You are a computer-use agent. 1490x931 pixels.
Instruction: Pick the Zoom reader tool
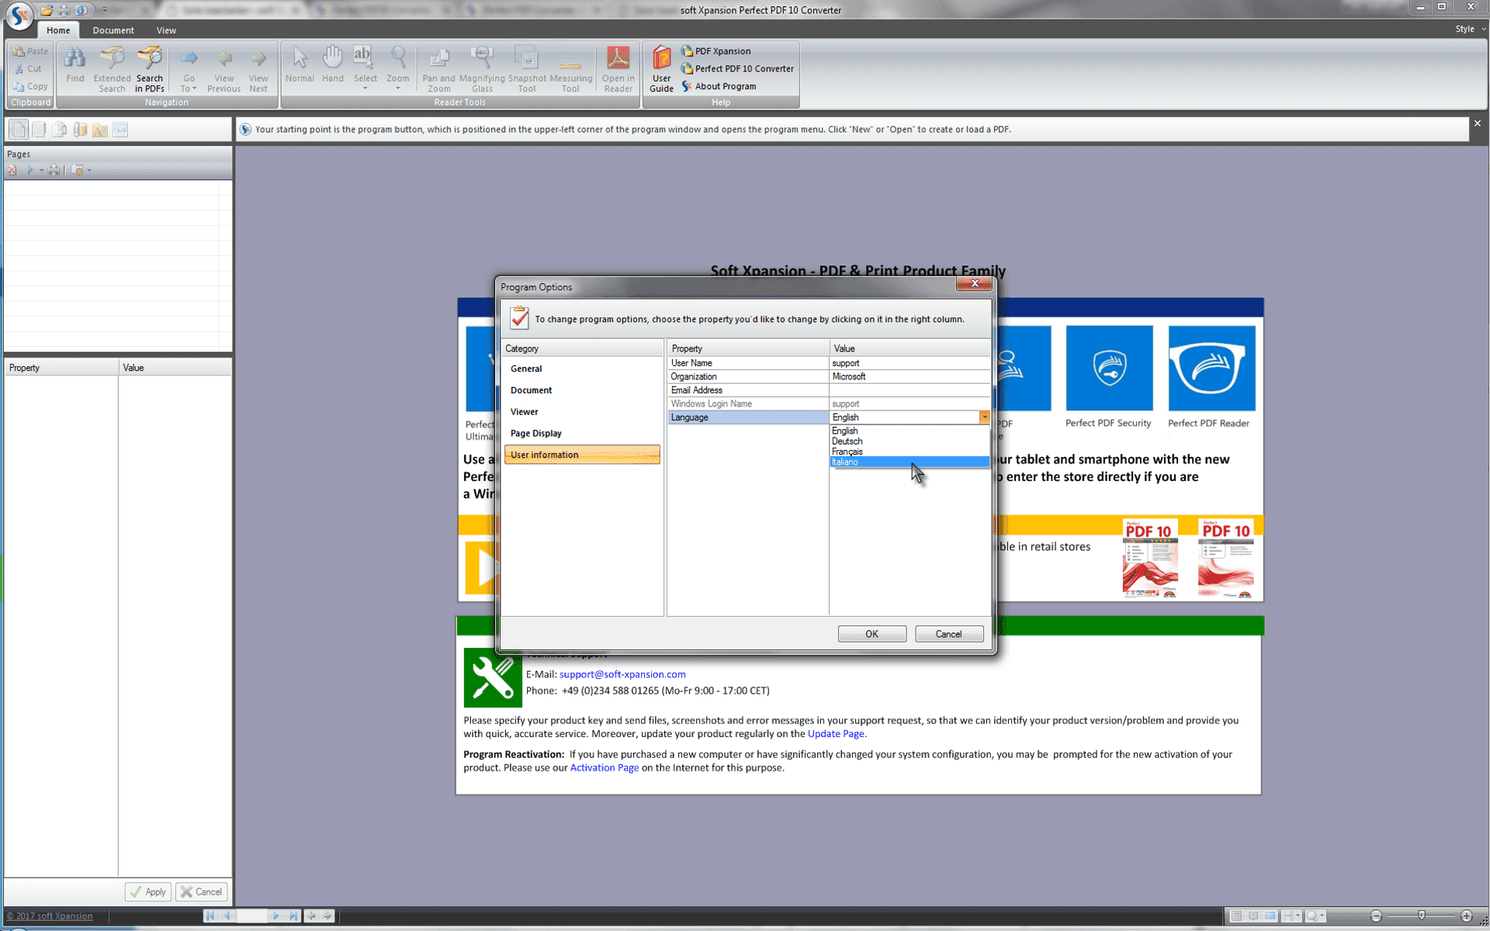(x=397, y=68)
